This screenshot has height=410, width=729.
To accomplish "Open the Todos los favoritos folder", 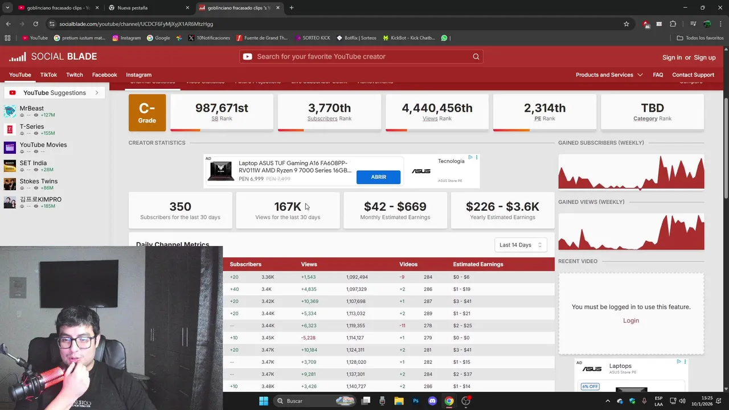I will pyautogui.click(x=700, y=38).
